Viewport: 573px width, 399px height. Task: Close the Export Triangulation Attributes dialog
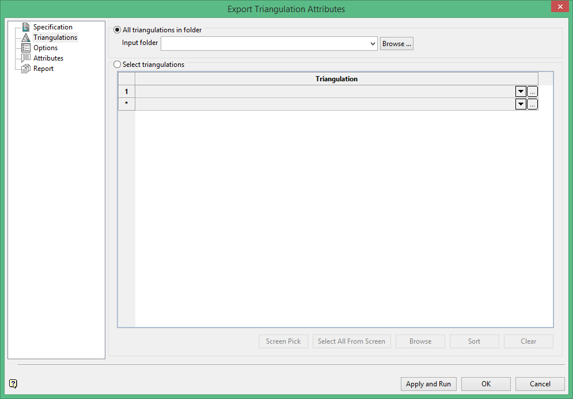pyautogui.click(x=560, y=6)
